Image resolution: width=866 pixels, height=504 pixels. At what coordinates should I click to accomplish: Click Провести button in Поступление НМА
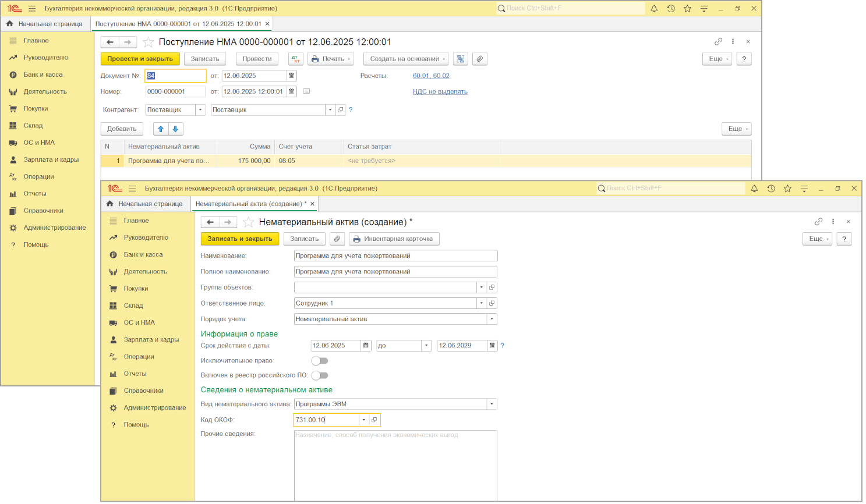(257, 59)
